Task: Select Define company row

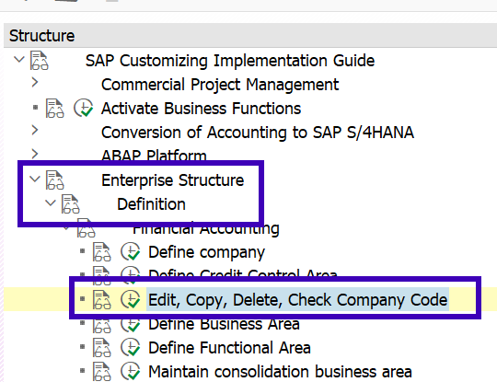Action: tap(206, 252)
